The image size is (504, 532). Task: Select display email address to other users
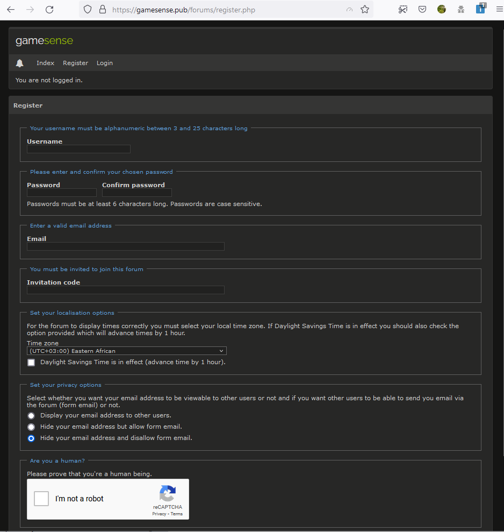click(31, 415)
